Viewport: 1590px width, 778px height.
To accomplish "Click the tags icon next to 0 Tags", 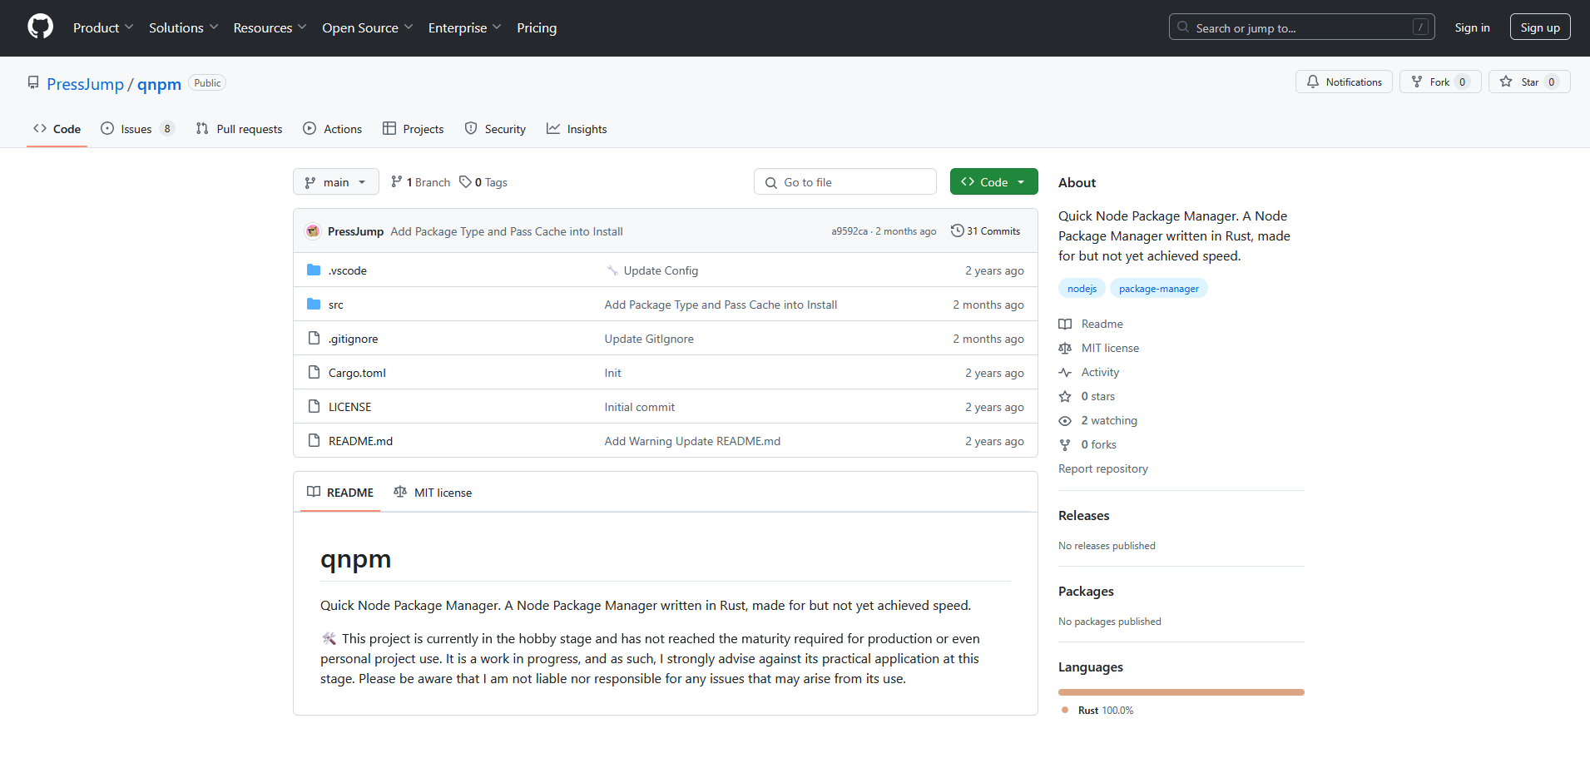I will (x=465, y=182).
